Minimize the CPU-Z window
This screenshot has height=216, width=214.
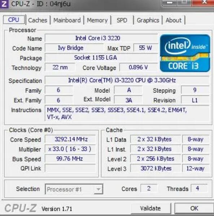[x=170, y=3]
